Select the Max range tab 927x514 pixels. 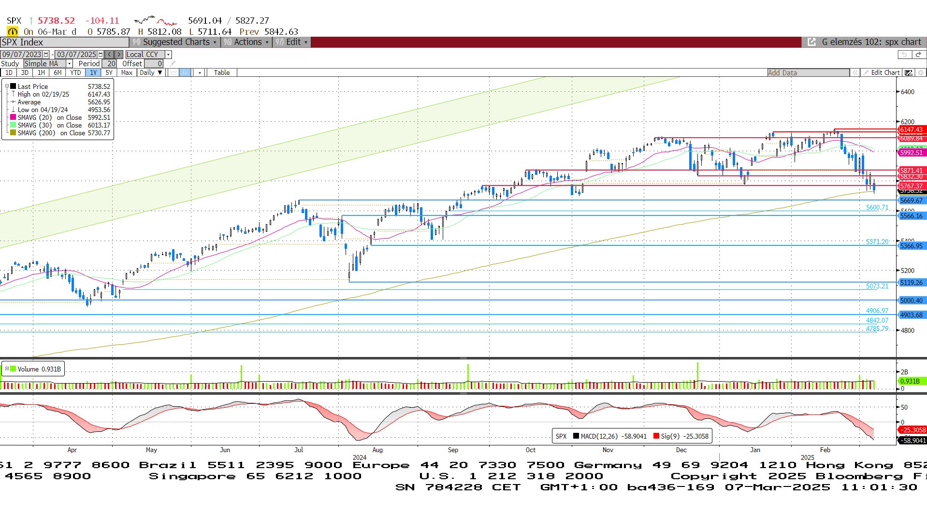pyautogui.click(x=127, y=72)
